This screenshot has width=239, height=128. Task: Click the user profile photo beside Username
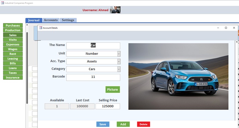coord(116,10)
